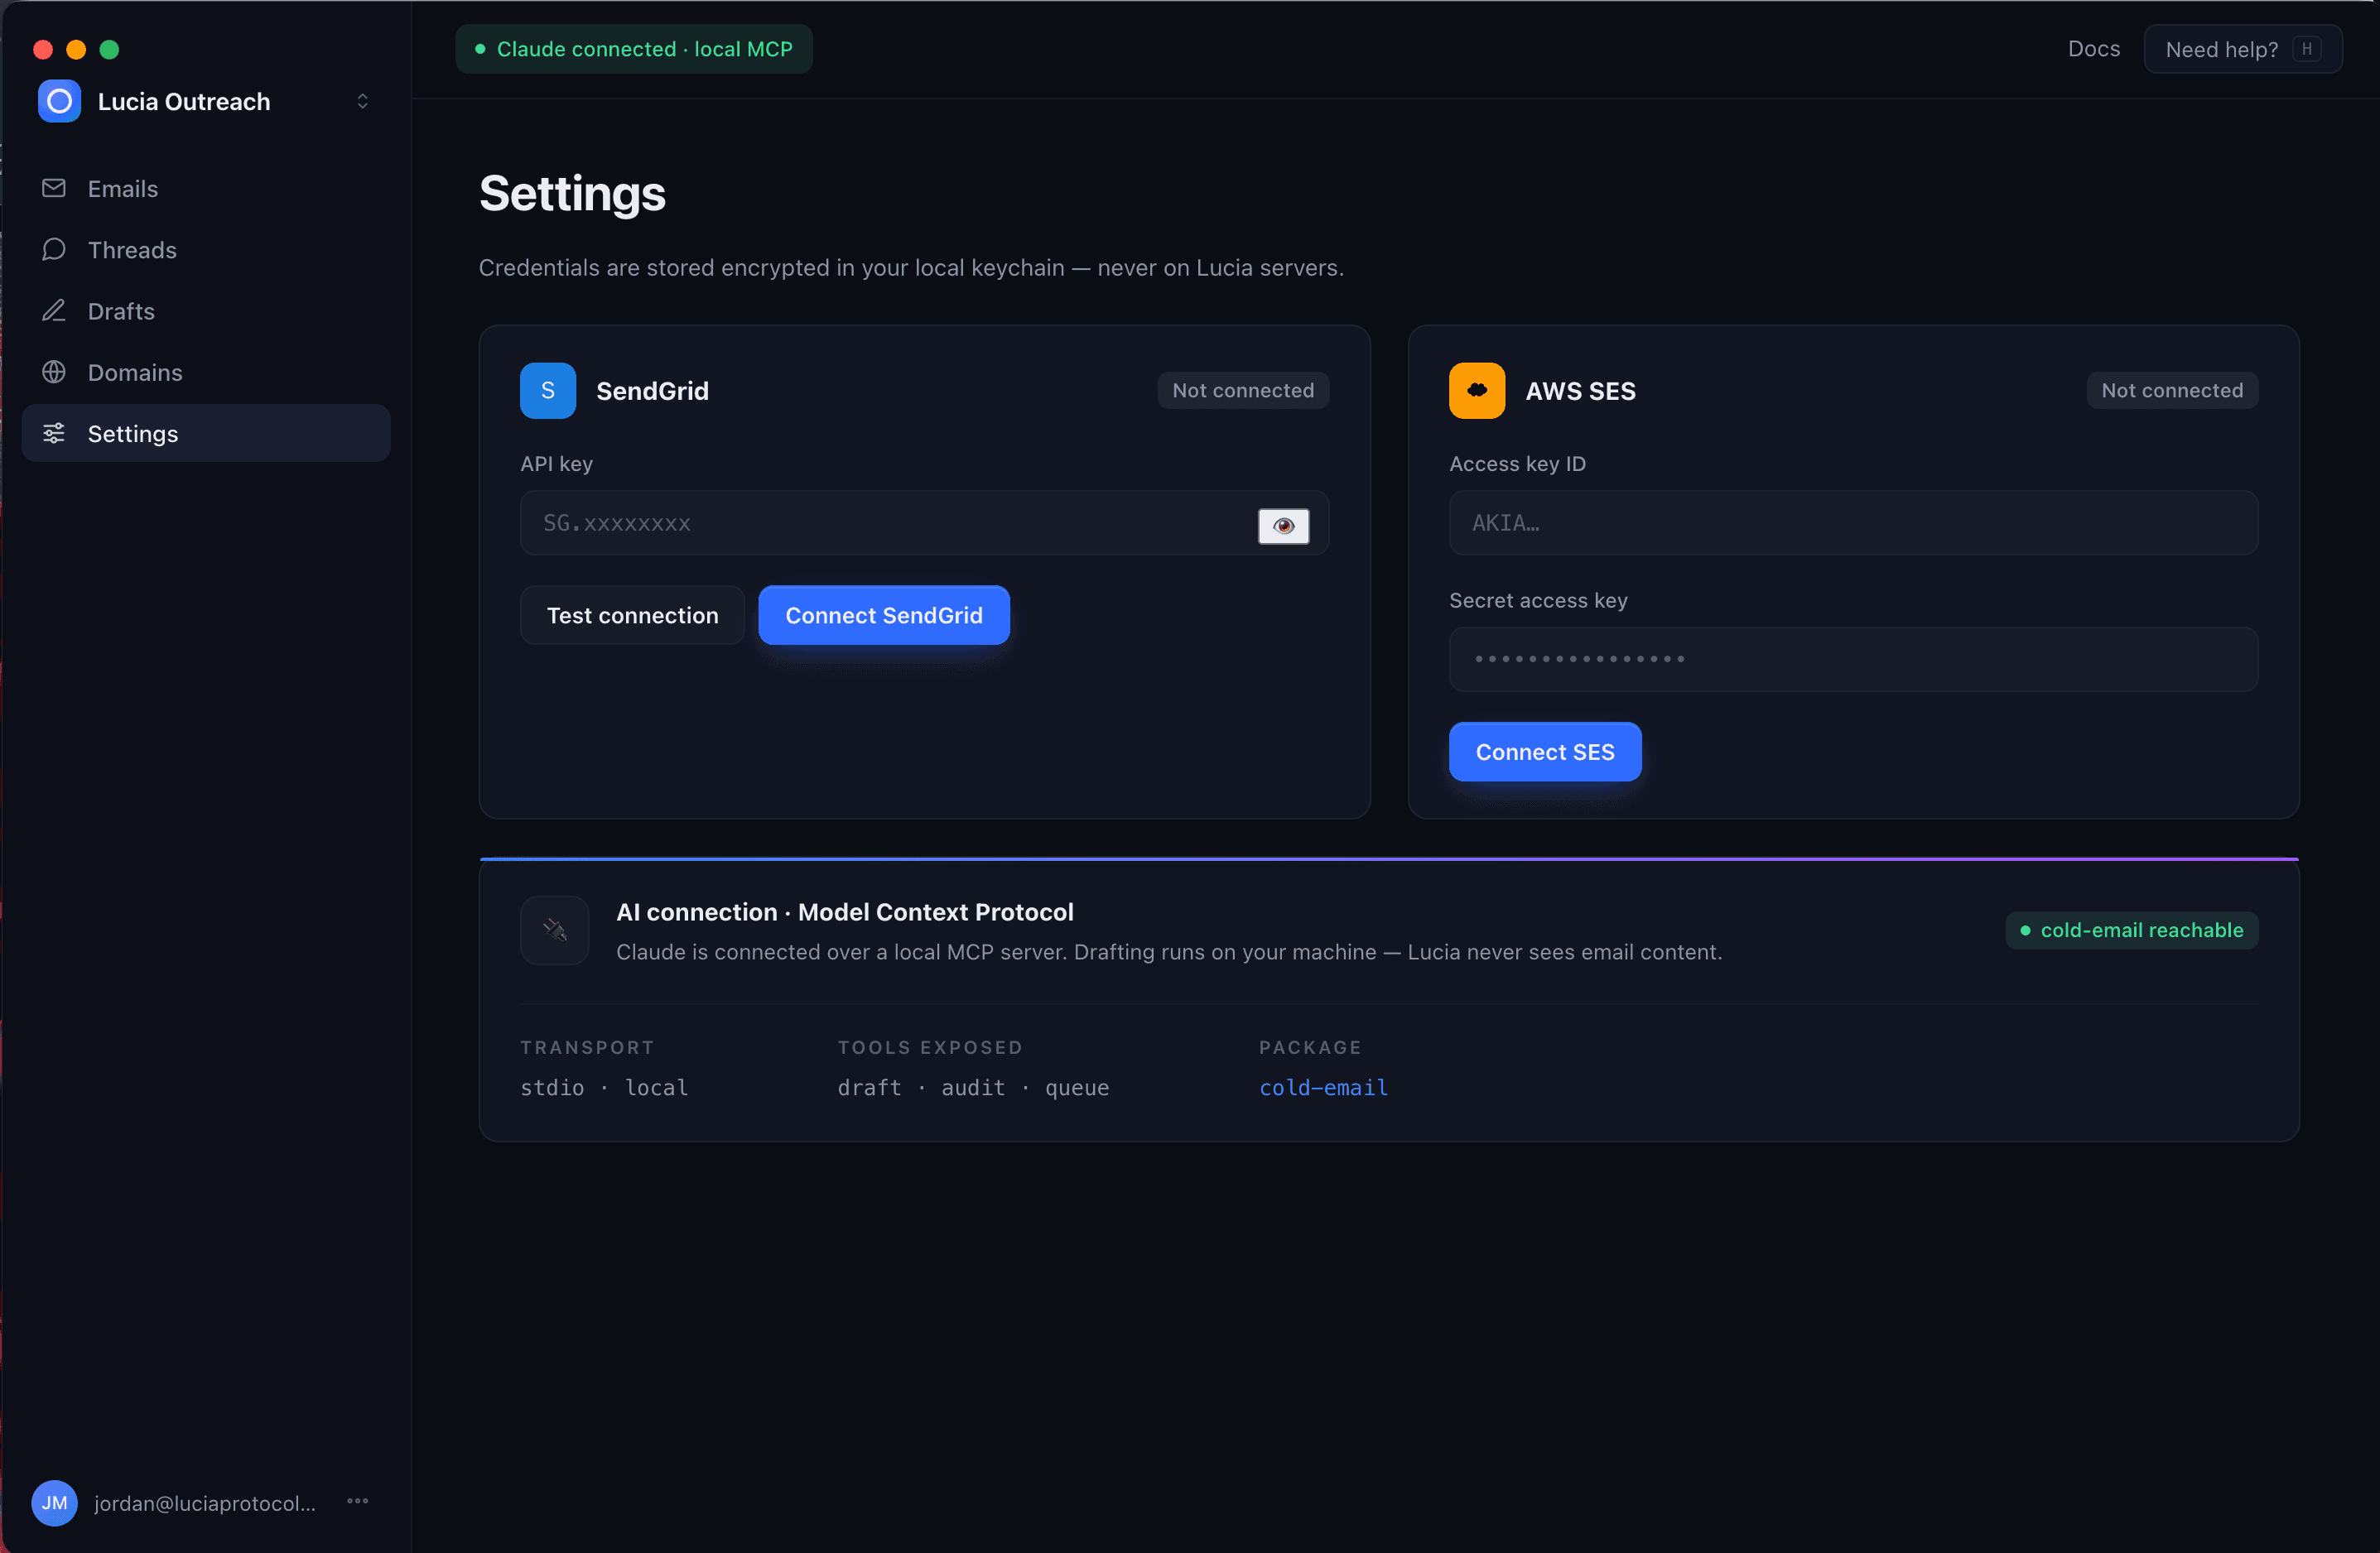The width and height of the screenshot is (2380, 1553).
Task: Click the Lucia Outreach logo icon
Action: (x=59, y=101)
